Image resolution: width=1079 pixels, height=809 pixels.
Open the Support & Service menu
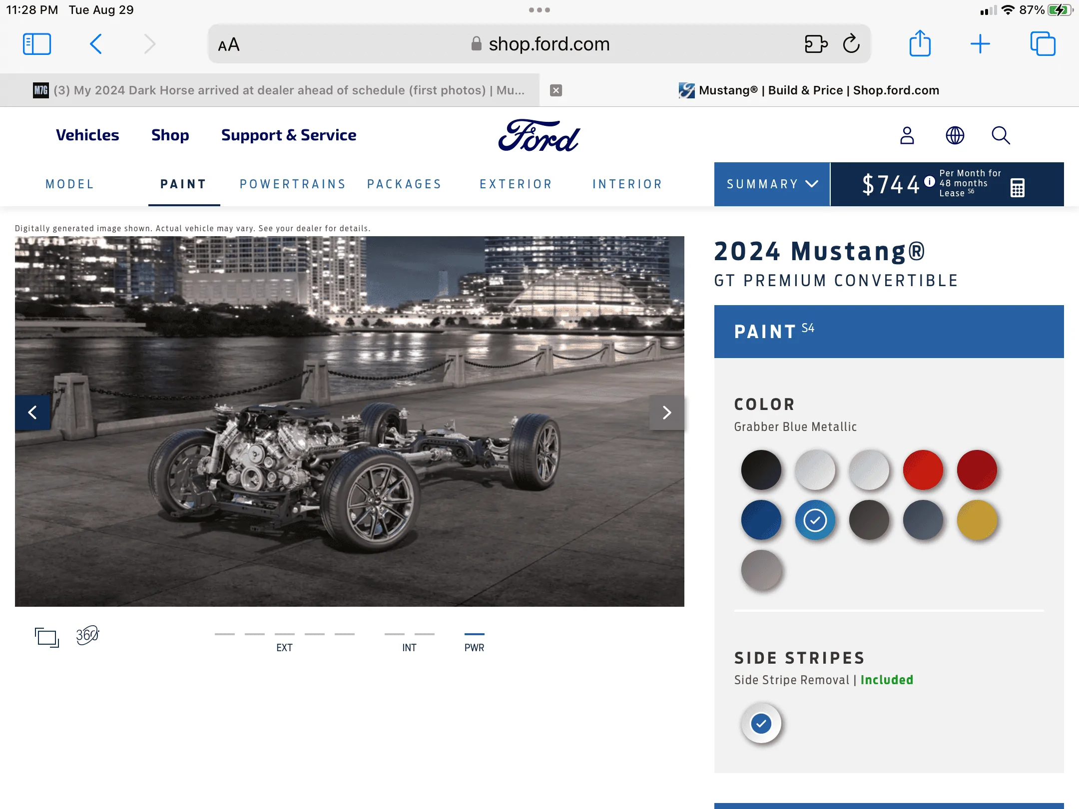click(289, 135)
